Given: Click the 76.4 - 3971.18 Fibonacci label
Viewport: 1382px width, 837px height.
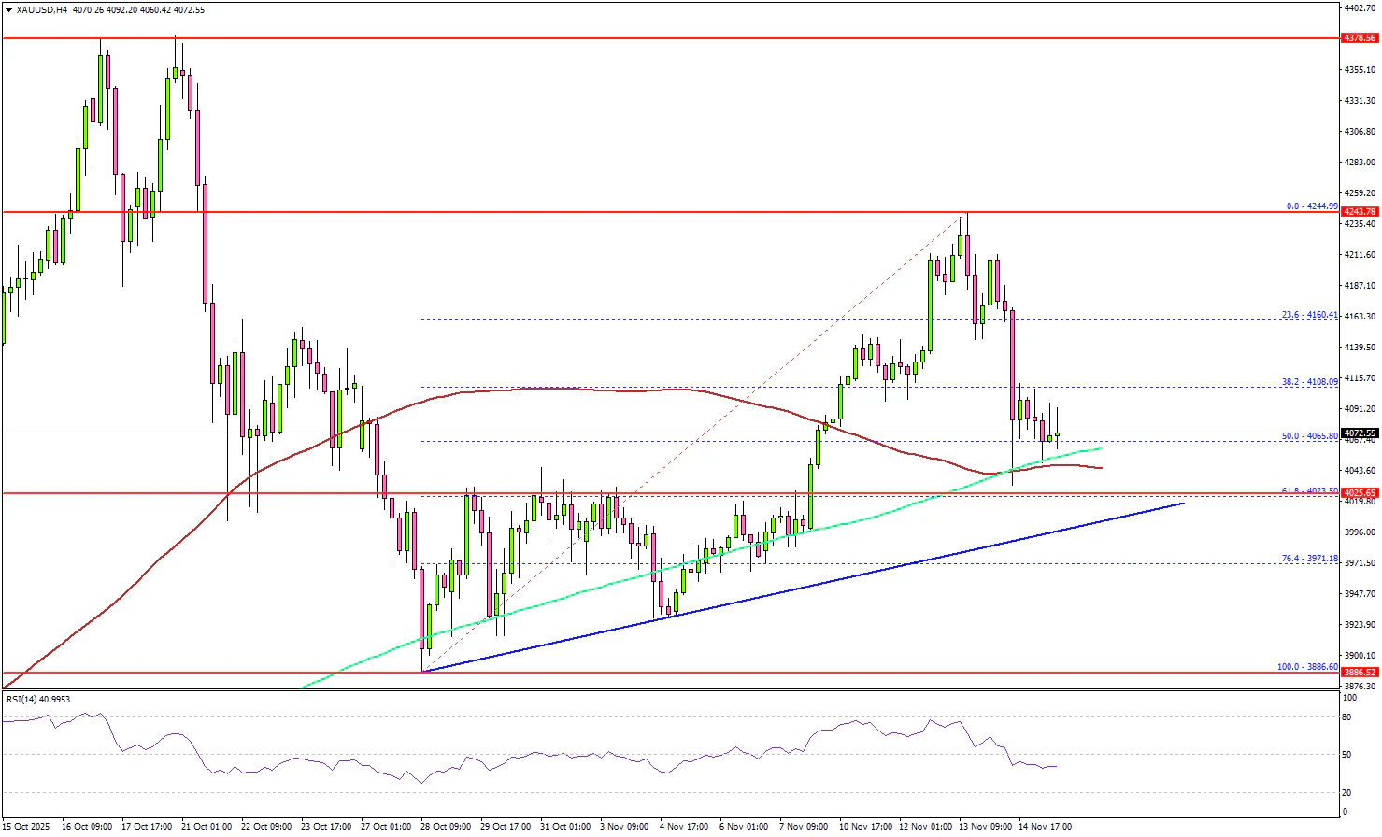Looking at the screenshot, I should point(1310,559).
